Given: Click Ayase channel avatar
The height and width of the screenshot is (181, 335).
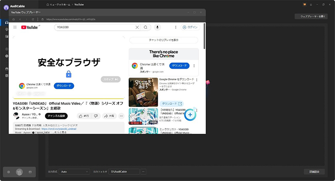Looking at the screenshot, I should [17, 116].
